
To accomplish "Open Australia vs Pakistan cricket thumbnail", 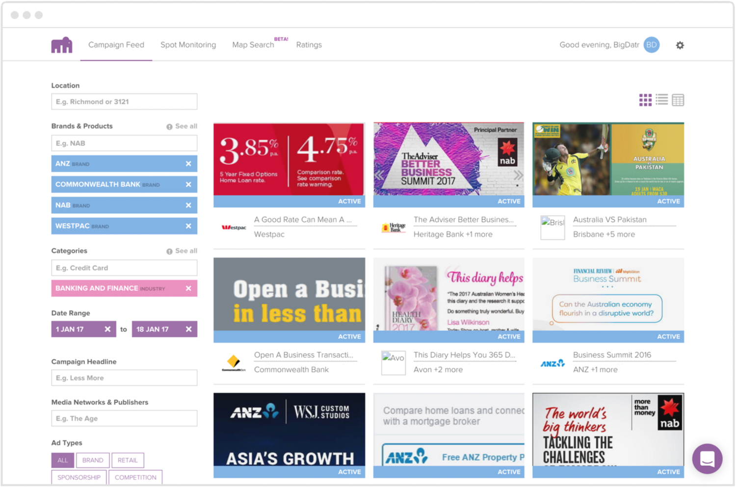I will tap(608, 159).
